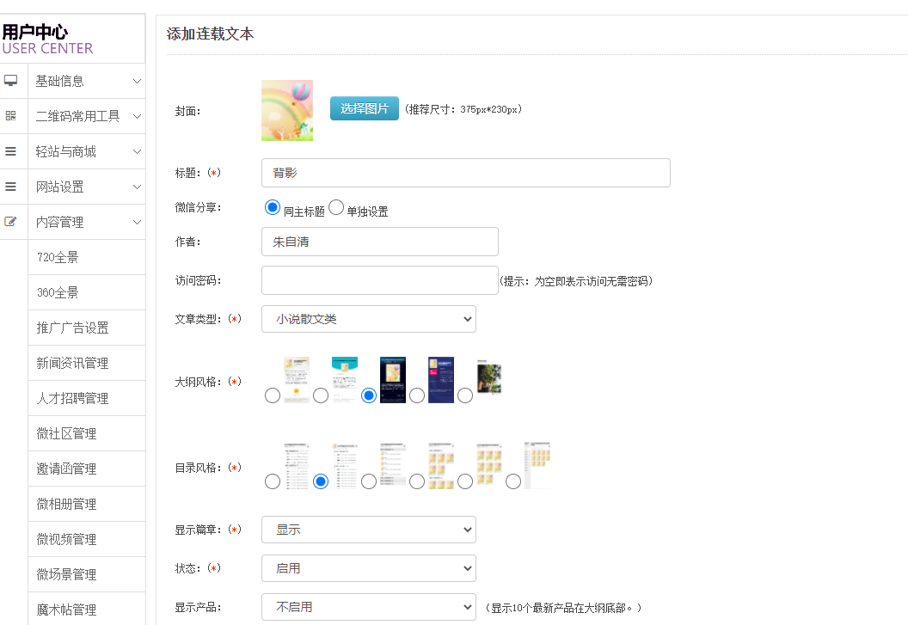
Task: Select the 同主标题 radio option
Action: coord(273,207)
